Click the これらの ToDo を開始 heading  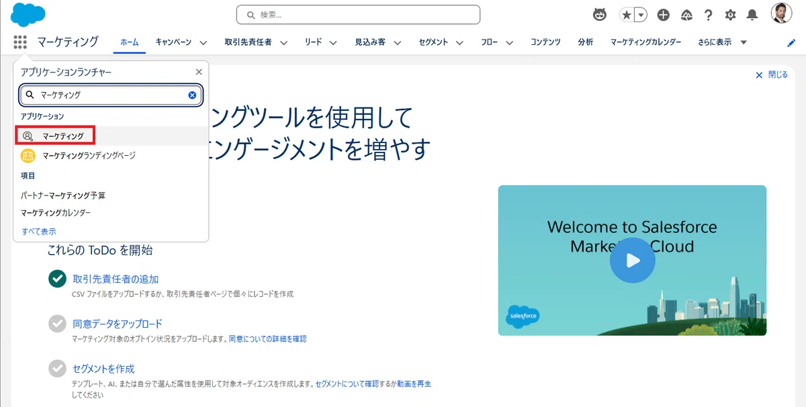[100, 251]
